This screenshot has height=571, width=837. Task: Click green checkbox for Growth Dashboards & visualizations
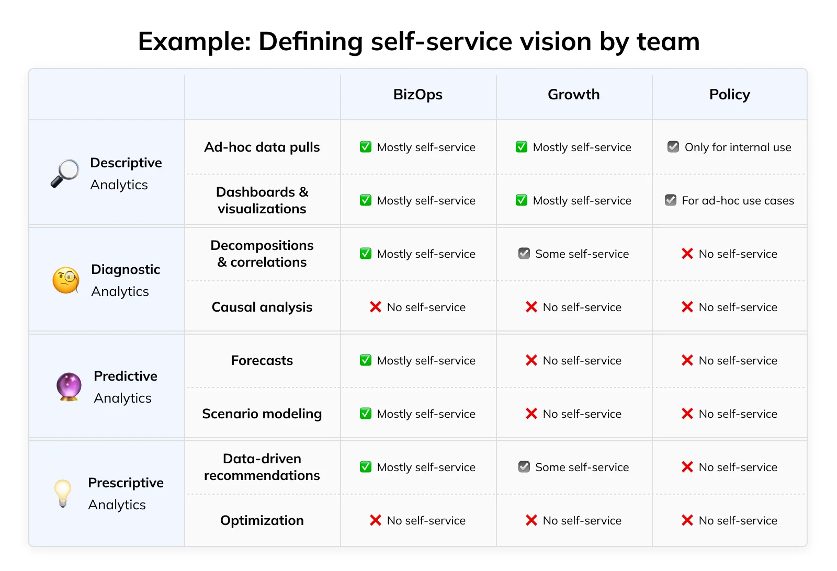coord(522,200)
